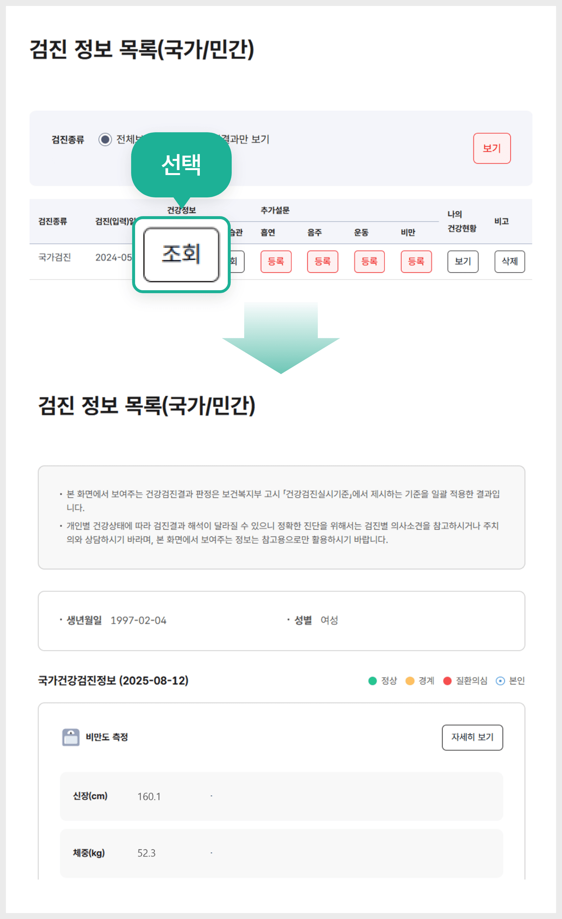Image resolution: width=562 pixels, height=919 pixels.
Task: Register drinking info via 음주 등록 button
Action: point(322,262)
